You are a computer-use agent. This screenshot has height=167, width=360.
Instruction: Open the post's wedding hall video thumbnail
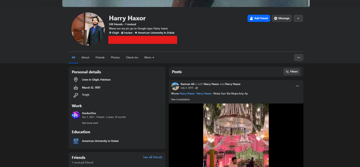(236, 135)
